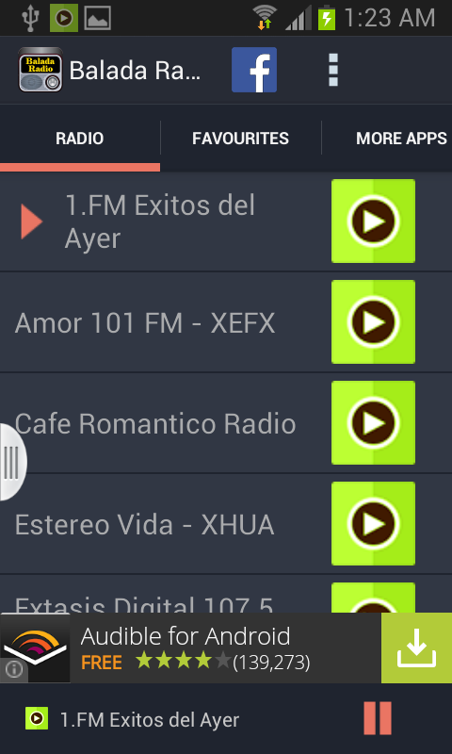Select the Estereo Vida - XHUA row
The image size is (452, 754).
[x=226, y=524]
